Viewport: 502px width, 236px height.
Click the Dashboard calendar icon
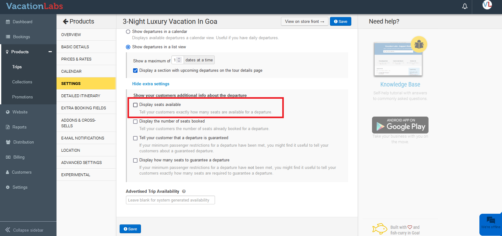pyautogui.click(x=8, y=22)
